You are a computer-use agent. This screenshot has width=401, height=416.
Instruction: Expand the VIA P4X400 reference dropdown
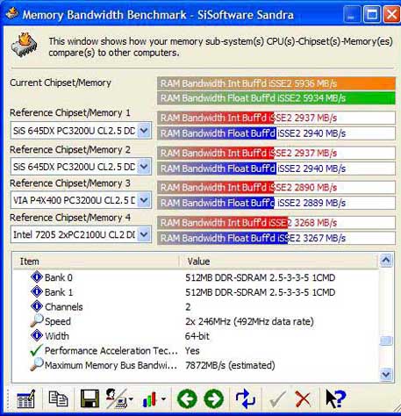(144, 200)
